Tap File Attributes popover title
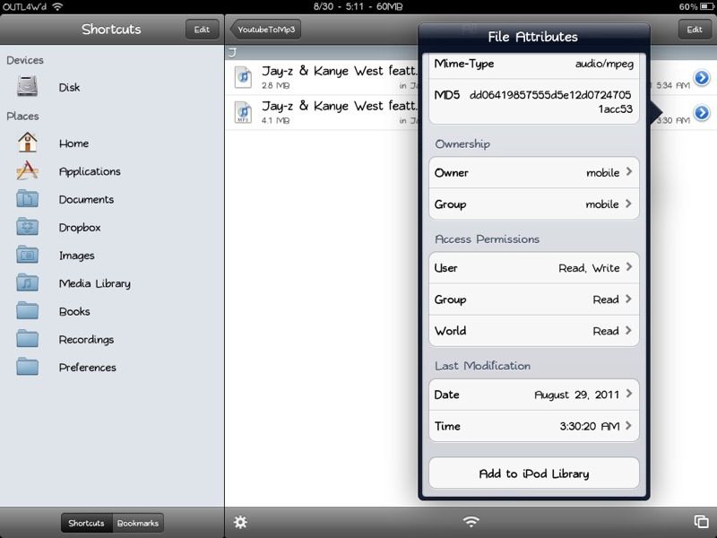Screen dimensions: 717x538 tap(532, 37)
